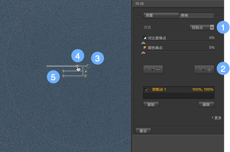Click the 颜色噪点 slider handle
This screenshot has height=152, width=230.
143,53
